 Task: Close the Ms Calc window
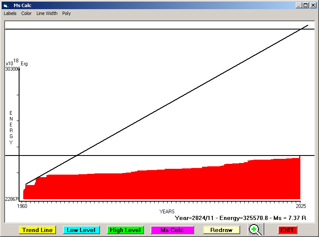313,5
